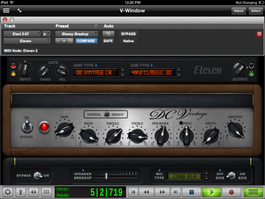This screenshot has height=199, width=265.
Task: Tap the diagonal resize arrows icon
Action: click(19, 11)
